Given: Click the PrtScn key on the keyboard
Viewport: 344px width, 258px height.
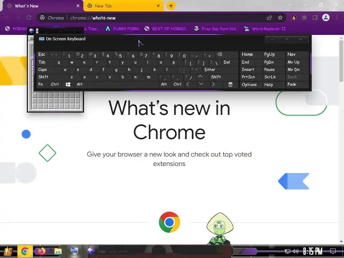Looking at the screenshot, I should (x=251, y=77).
